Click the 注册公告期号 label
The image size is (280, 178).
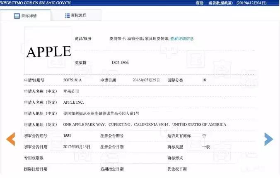(x=112, y=135)
